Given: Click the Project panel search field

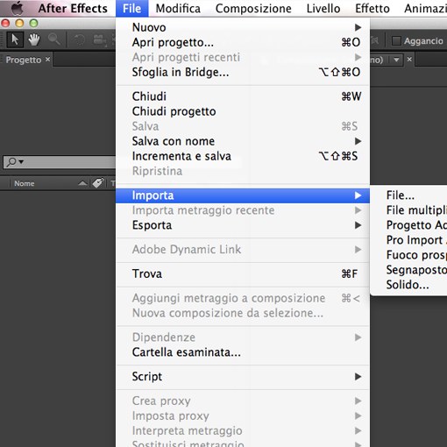Looking at the screenshot, I should point(60,162).
